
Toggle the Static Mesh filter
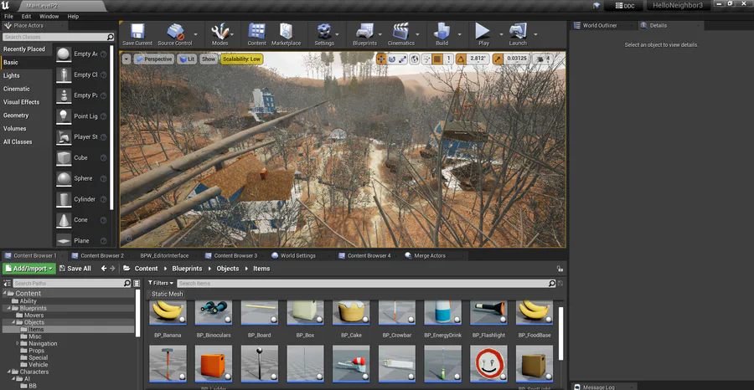(x=168, y=294)
